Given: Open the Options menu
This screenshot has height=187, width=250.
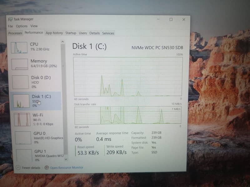Looking at the screenshot, I should (22, 26).
